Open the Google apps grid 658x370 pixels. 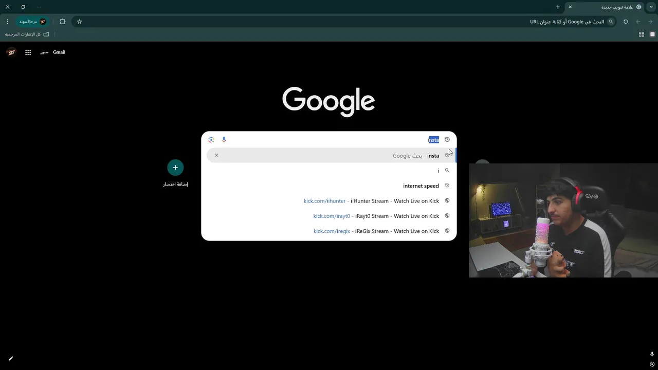[x=28, y=52]
